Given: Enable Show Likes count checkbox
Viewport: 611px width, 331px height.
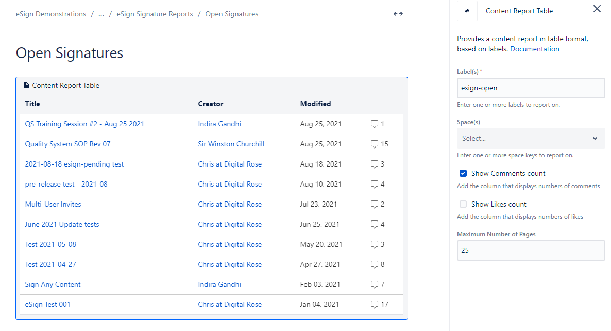Looking at the screenshot, I should (463, 205).
